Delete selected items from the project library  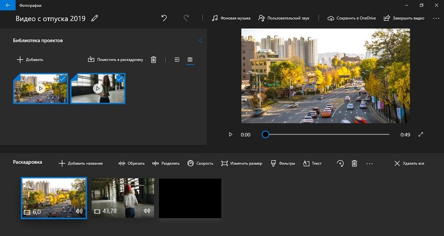coord(154,59)
